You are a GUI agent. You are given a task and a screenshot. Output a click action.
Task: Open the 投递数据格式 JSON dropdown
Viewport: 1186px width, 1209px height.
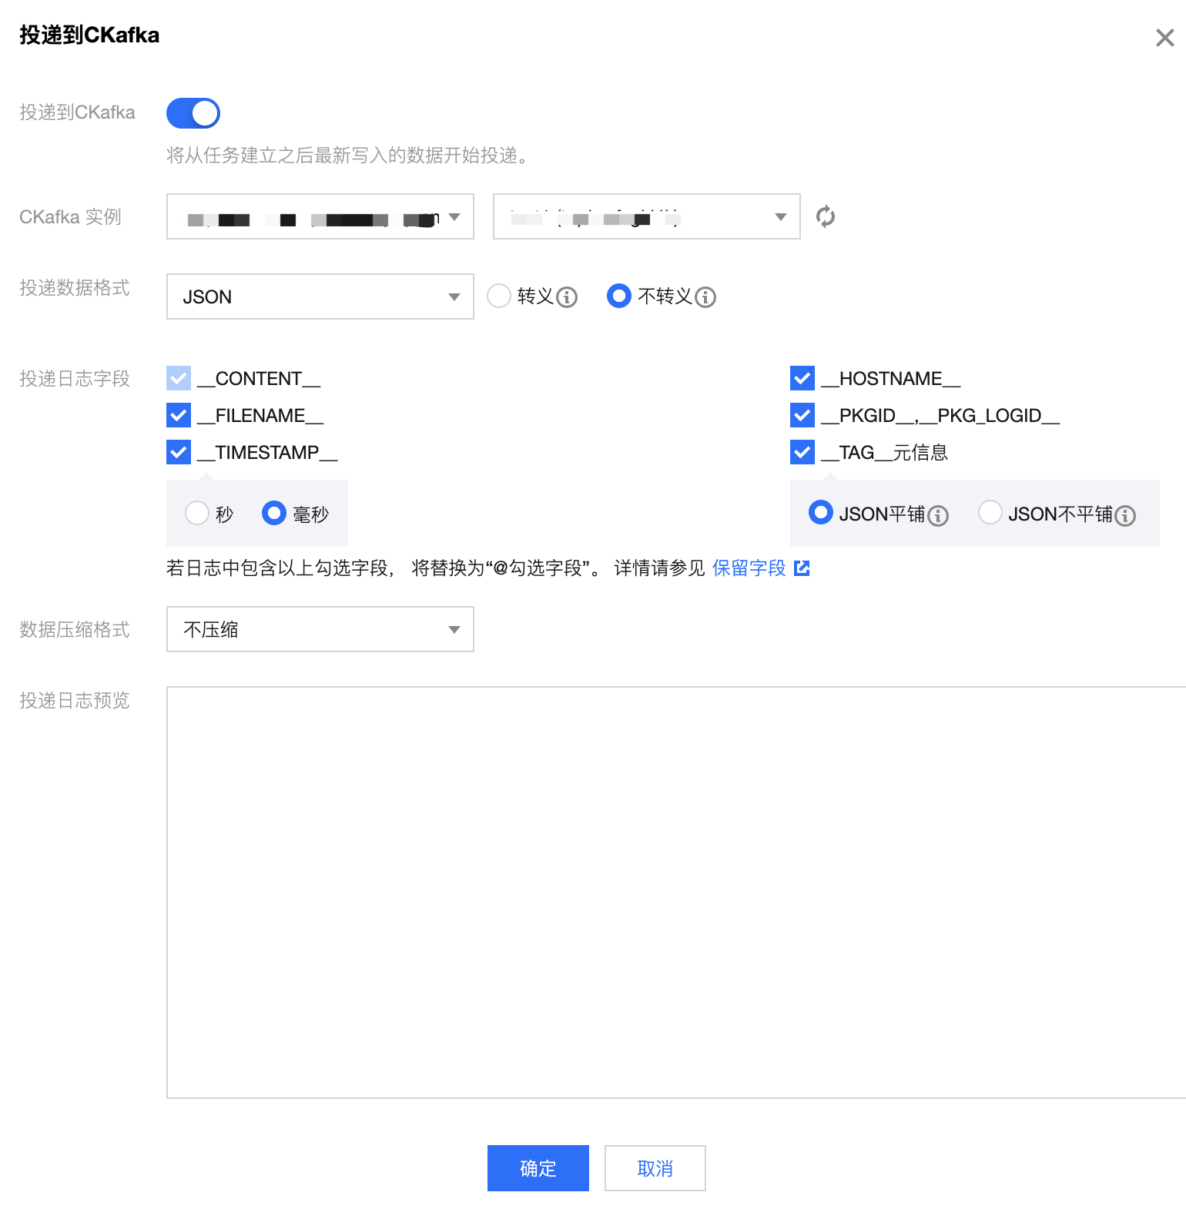click(x=320, y=296)
